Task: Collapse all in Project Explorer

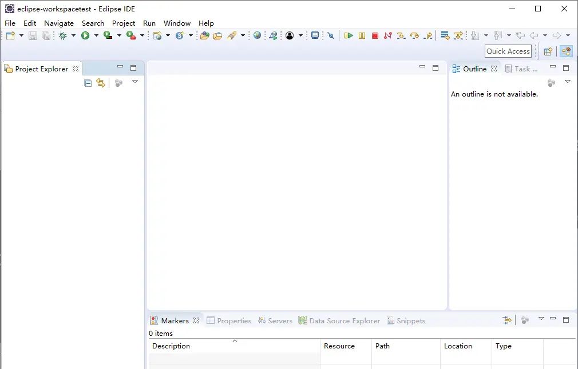Action: coord(88,83)
